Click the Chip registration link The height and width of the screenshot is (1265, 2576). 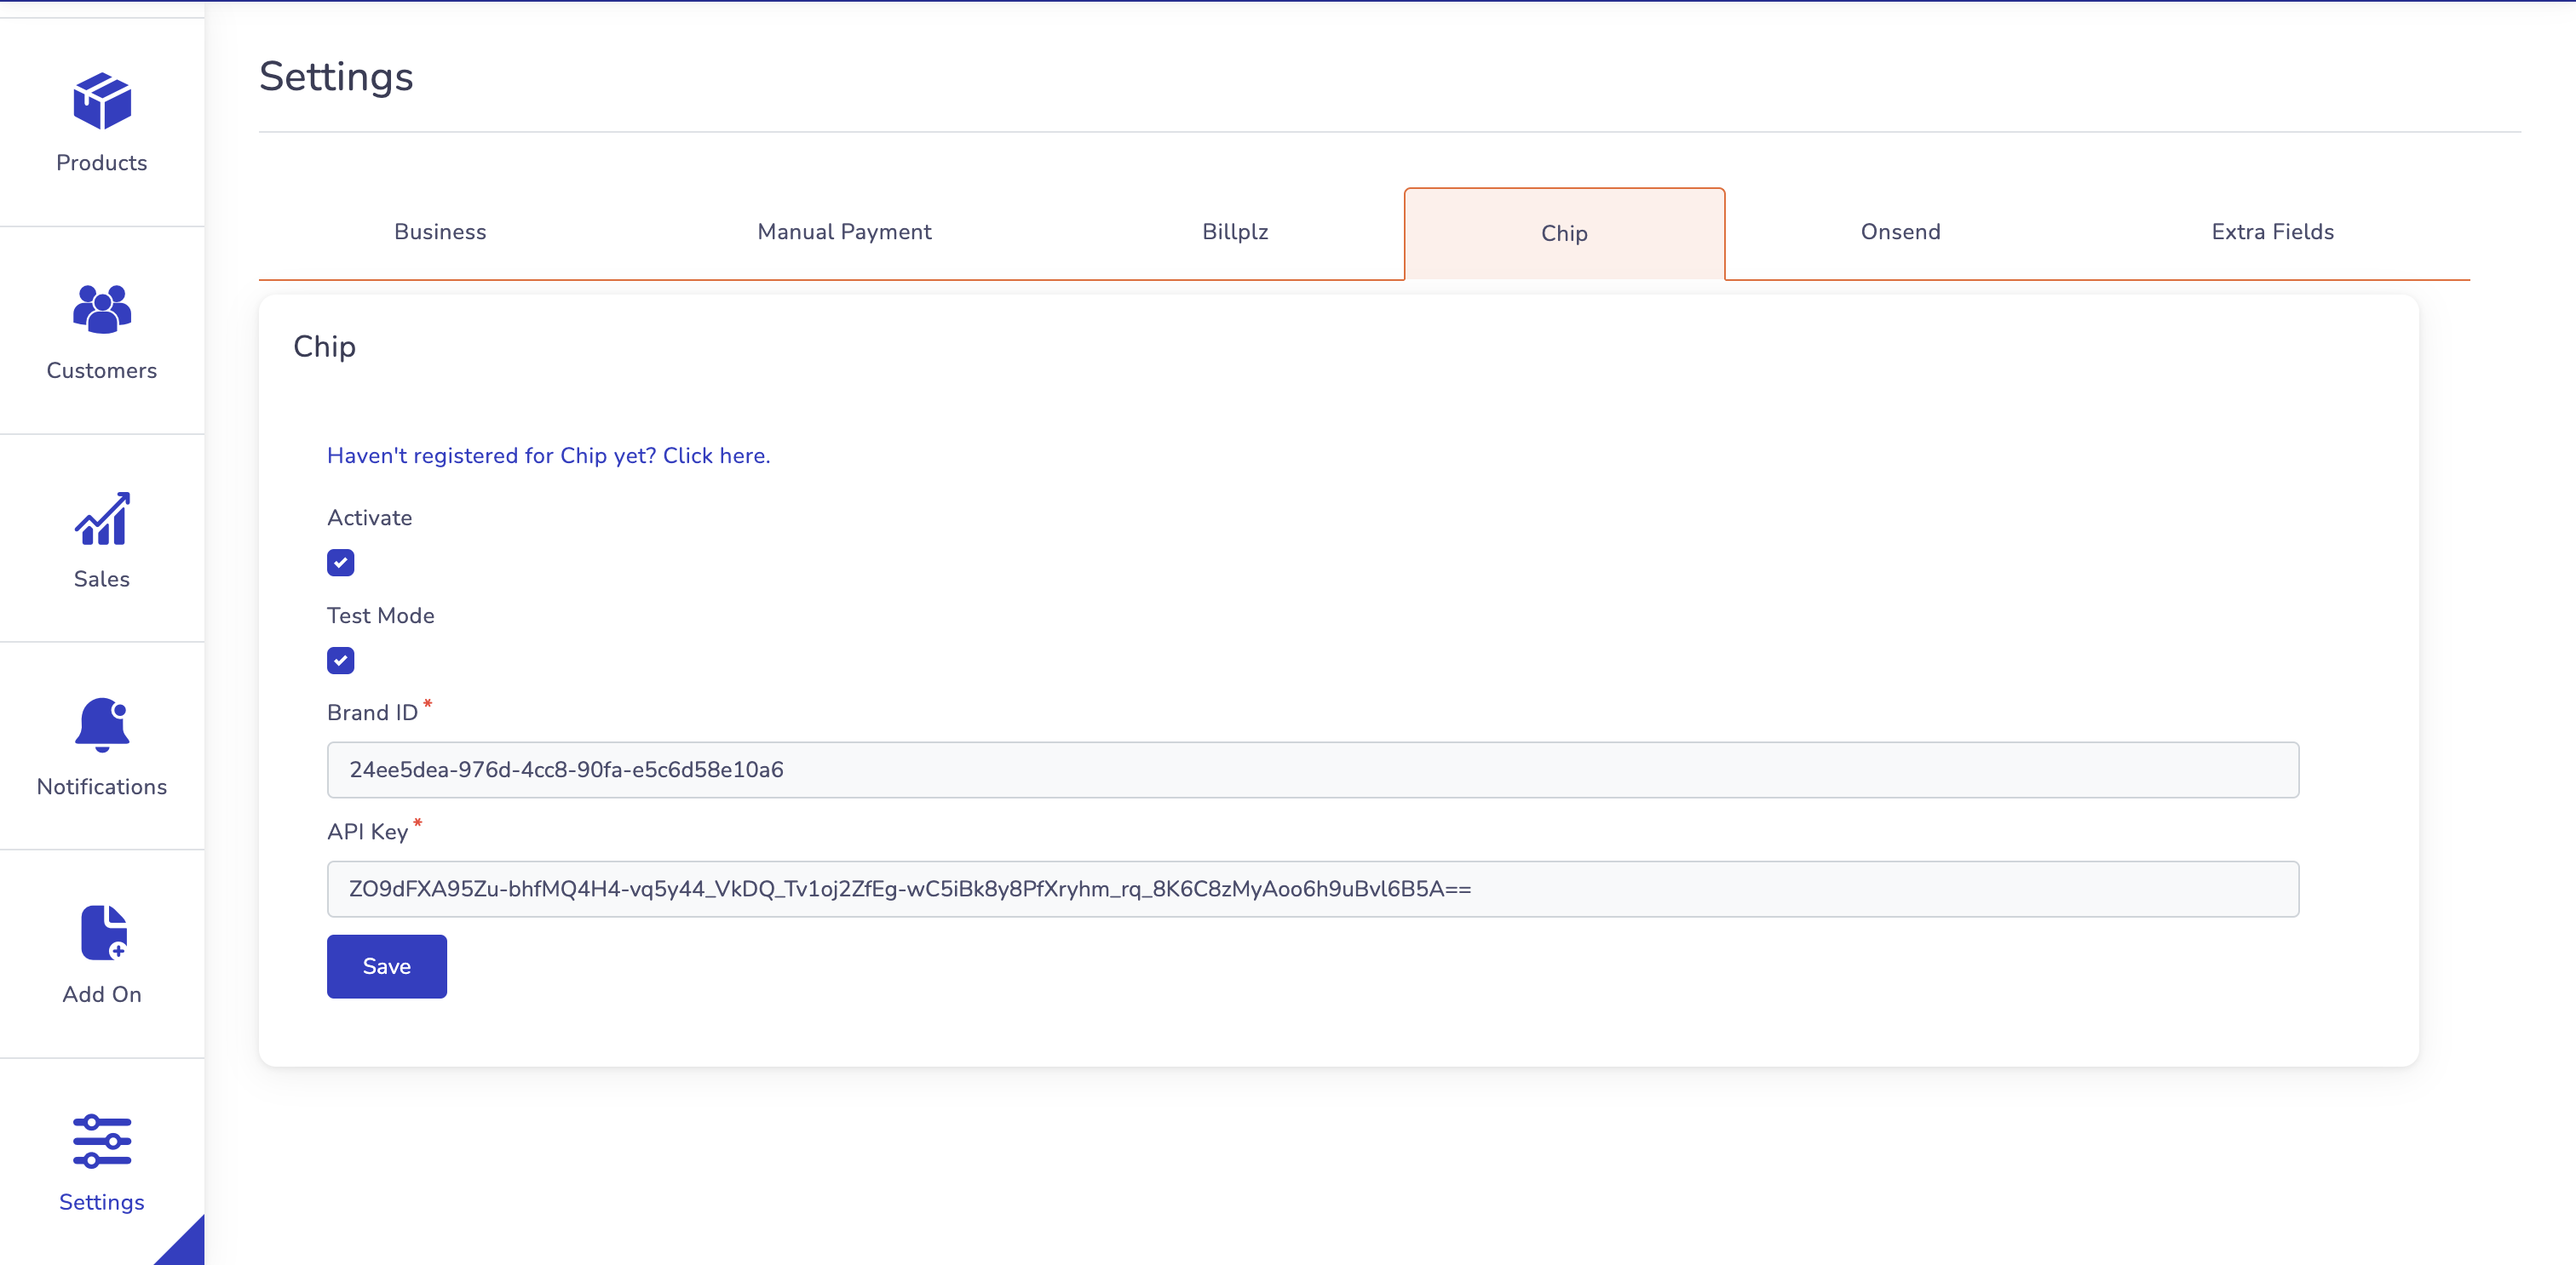pos(549,455)
